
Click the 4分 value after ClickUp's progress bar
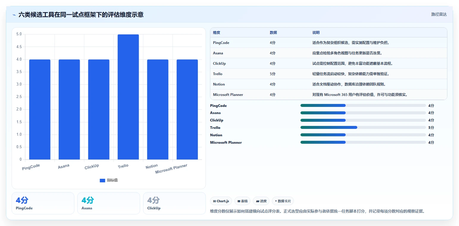click(431, 120)
